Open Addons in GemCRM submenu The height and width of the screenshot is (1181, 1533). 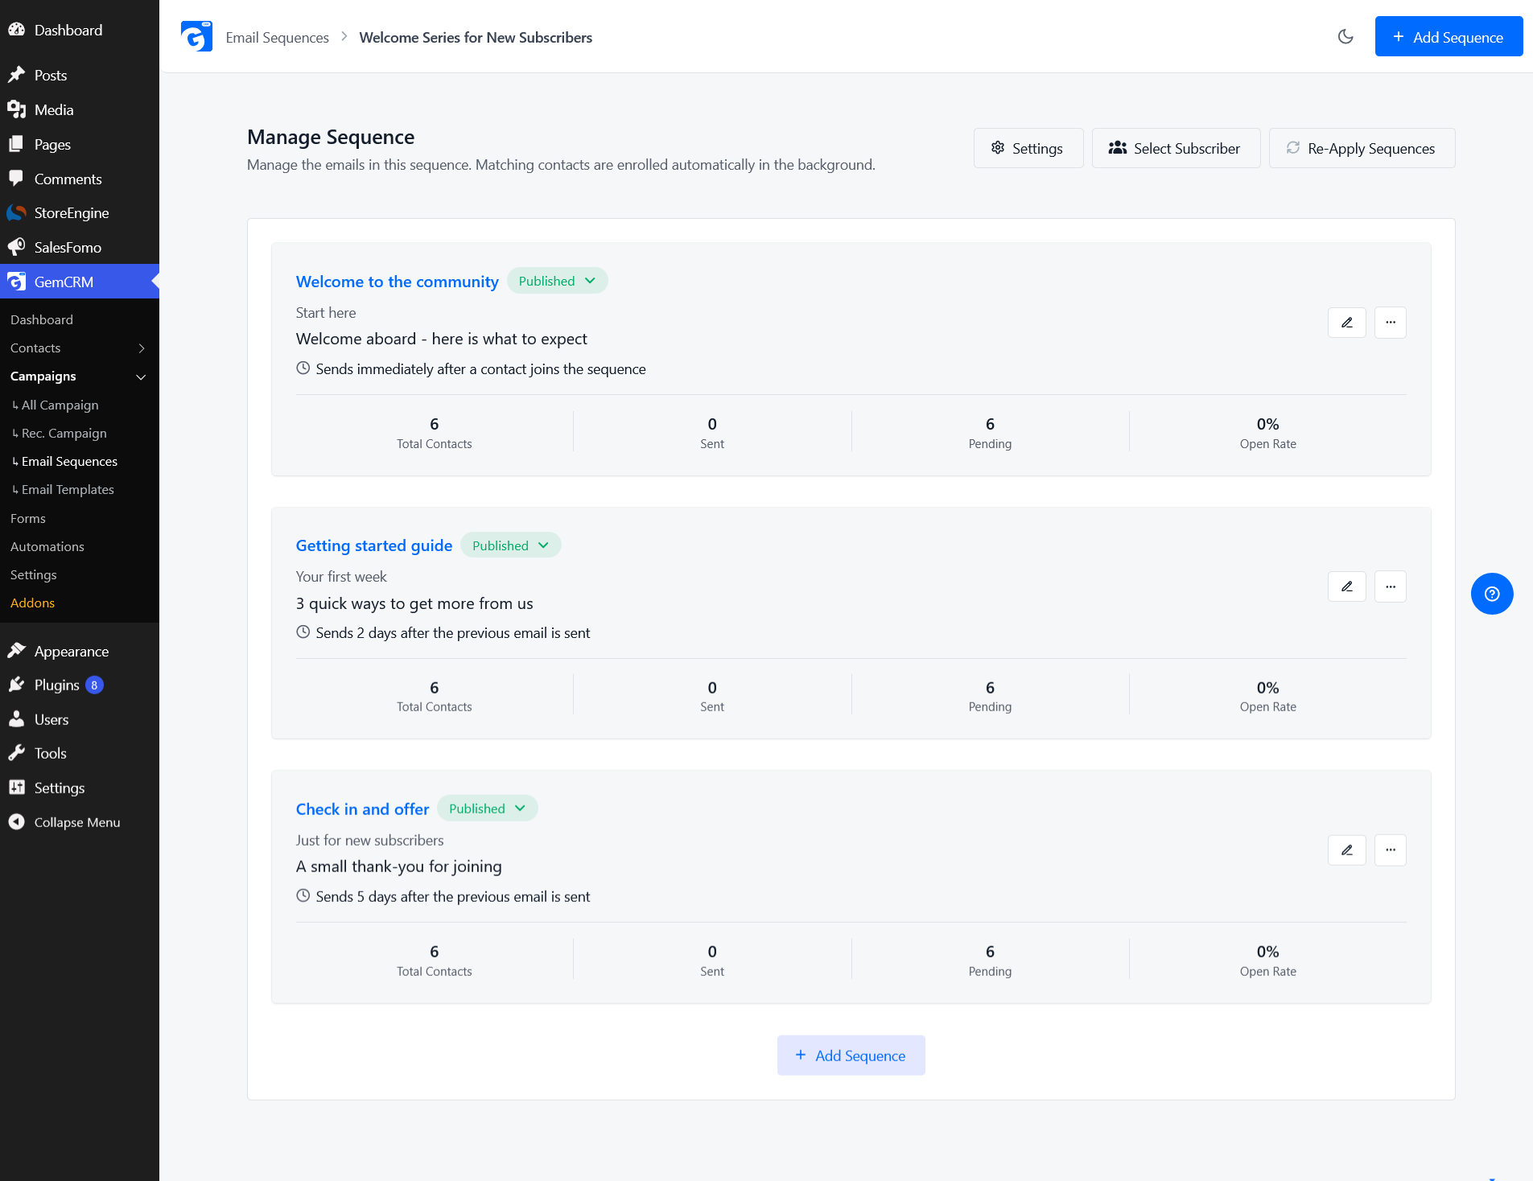(33, 603)
